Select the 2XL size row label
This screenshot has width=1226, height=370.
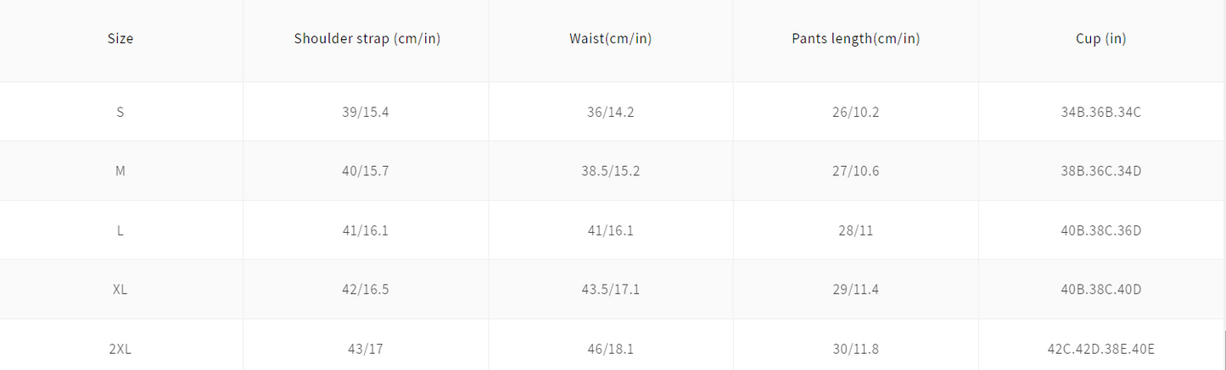pyautogui.click(x=120, y=349)
